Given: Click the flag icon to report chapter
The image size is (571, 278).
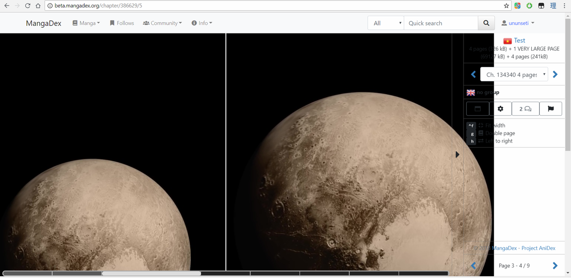Looking at the screenshot, I should click(550, 109).
